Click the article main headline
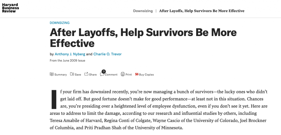 tap(143, 38)
